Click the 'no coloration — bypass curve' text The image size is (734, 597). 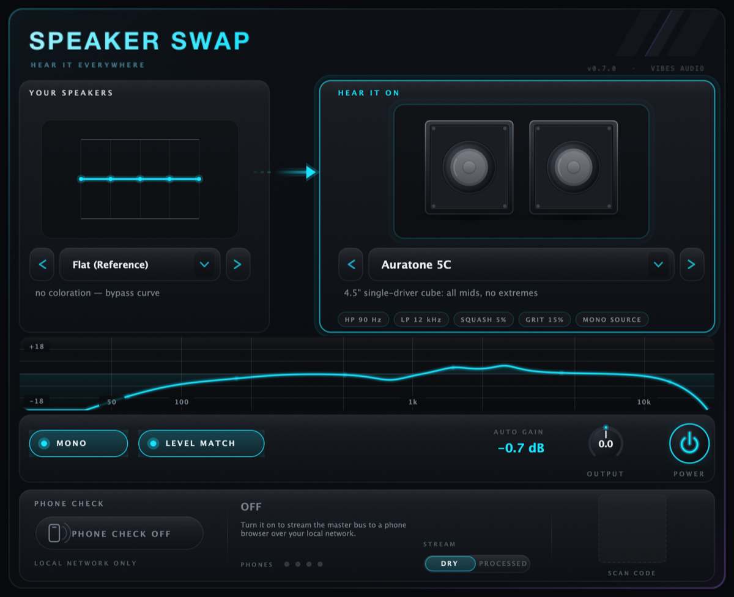pos(97,293)
